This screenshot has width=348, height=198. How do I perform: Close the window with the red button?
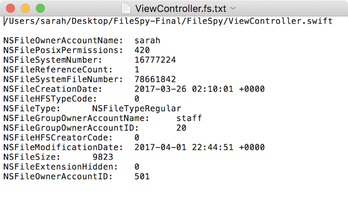[10, 9]
